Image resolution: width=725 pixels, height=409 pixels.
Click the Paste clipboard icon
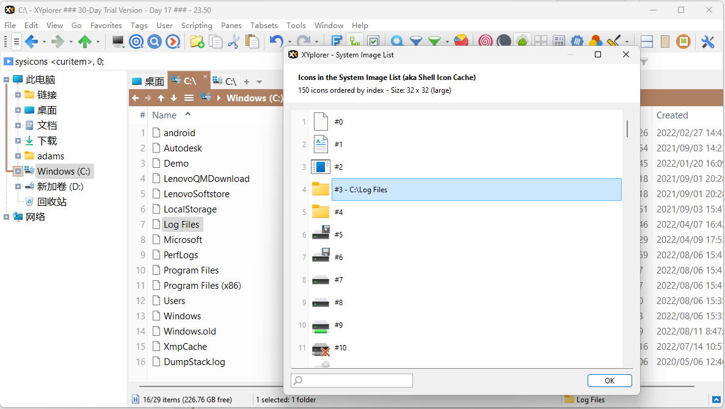pyautogui.click(x=252, y=42)
